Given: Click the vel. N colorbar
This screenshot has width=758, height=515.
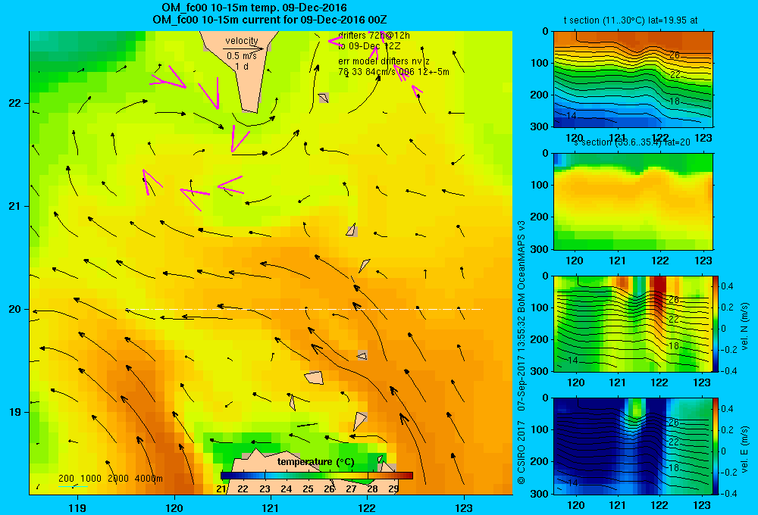Looking at the screenshot, I should (x=716, y=323).
